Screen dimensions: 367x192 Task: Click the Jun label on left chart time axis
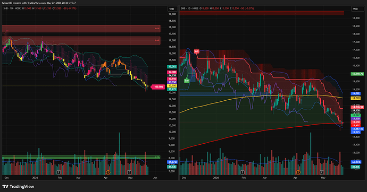click(155, 178)
